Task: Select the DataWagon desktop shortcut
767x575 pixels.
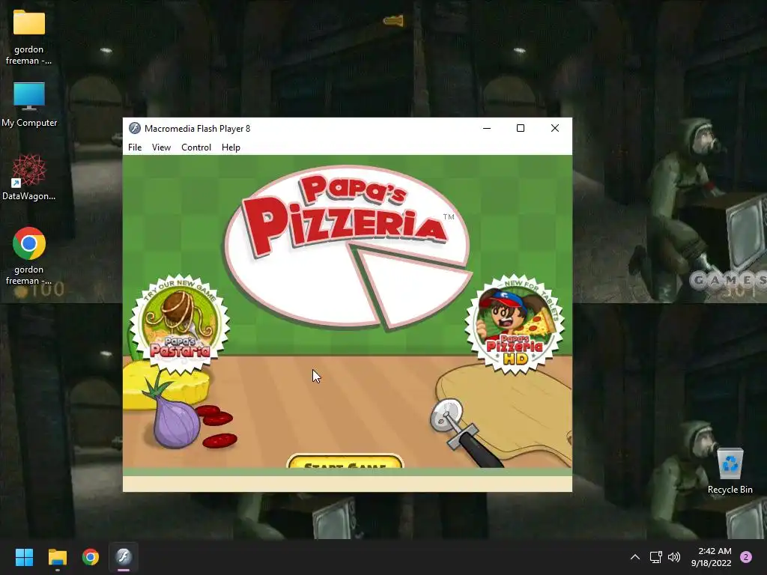Action: (28, 177)
